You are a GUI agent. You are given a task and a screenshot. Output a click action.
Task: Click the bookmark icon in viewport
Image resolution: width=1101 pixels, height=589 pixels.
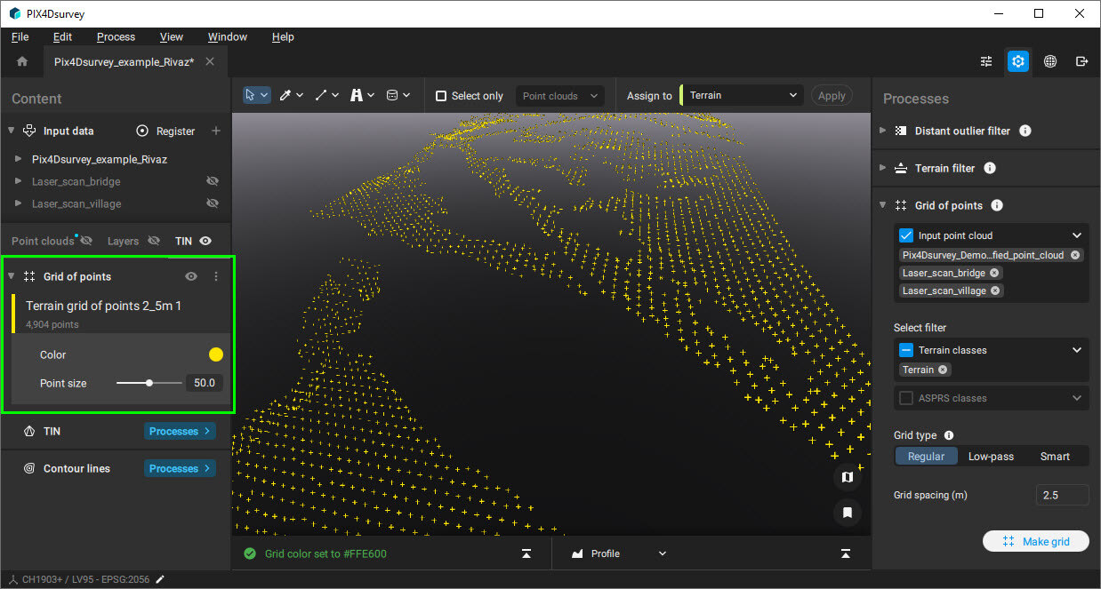pyautogui.click(x=847, y=513)
